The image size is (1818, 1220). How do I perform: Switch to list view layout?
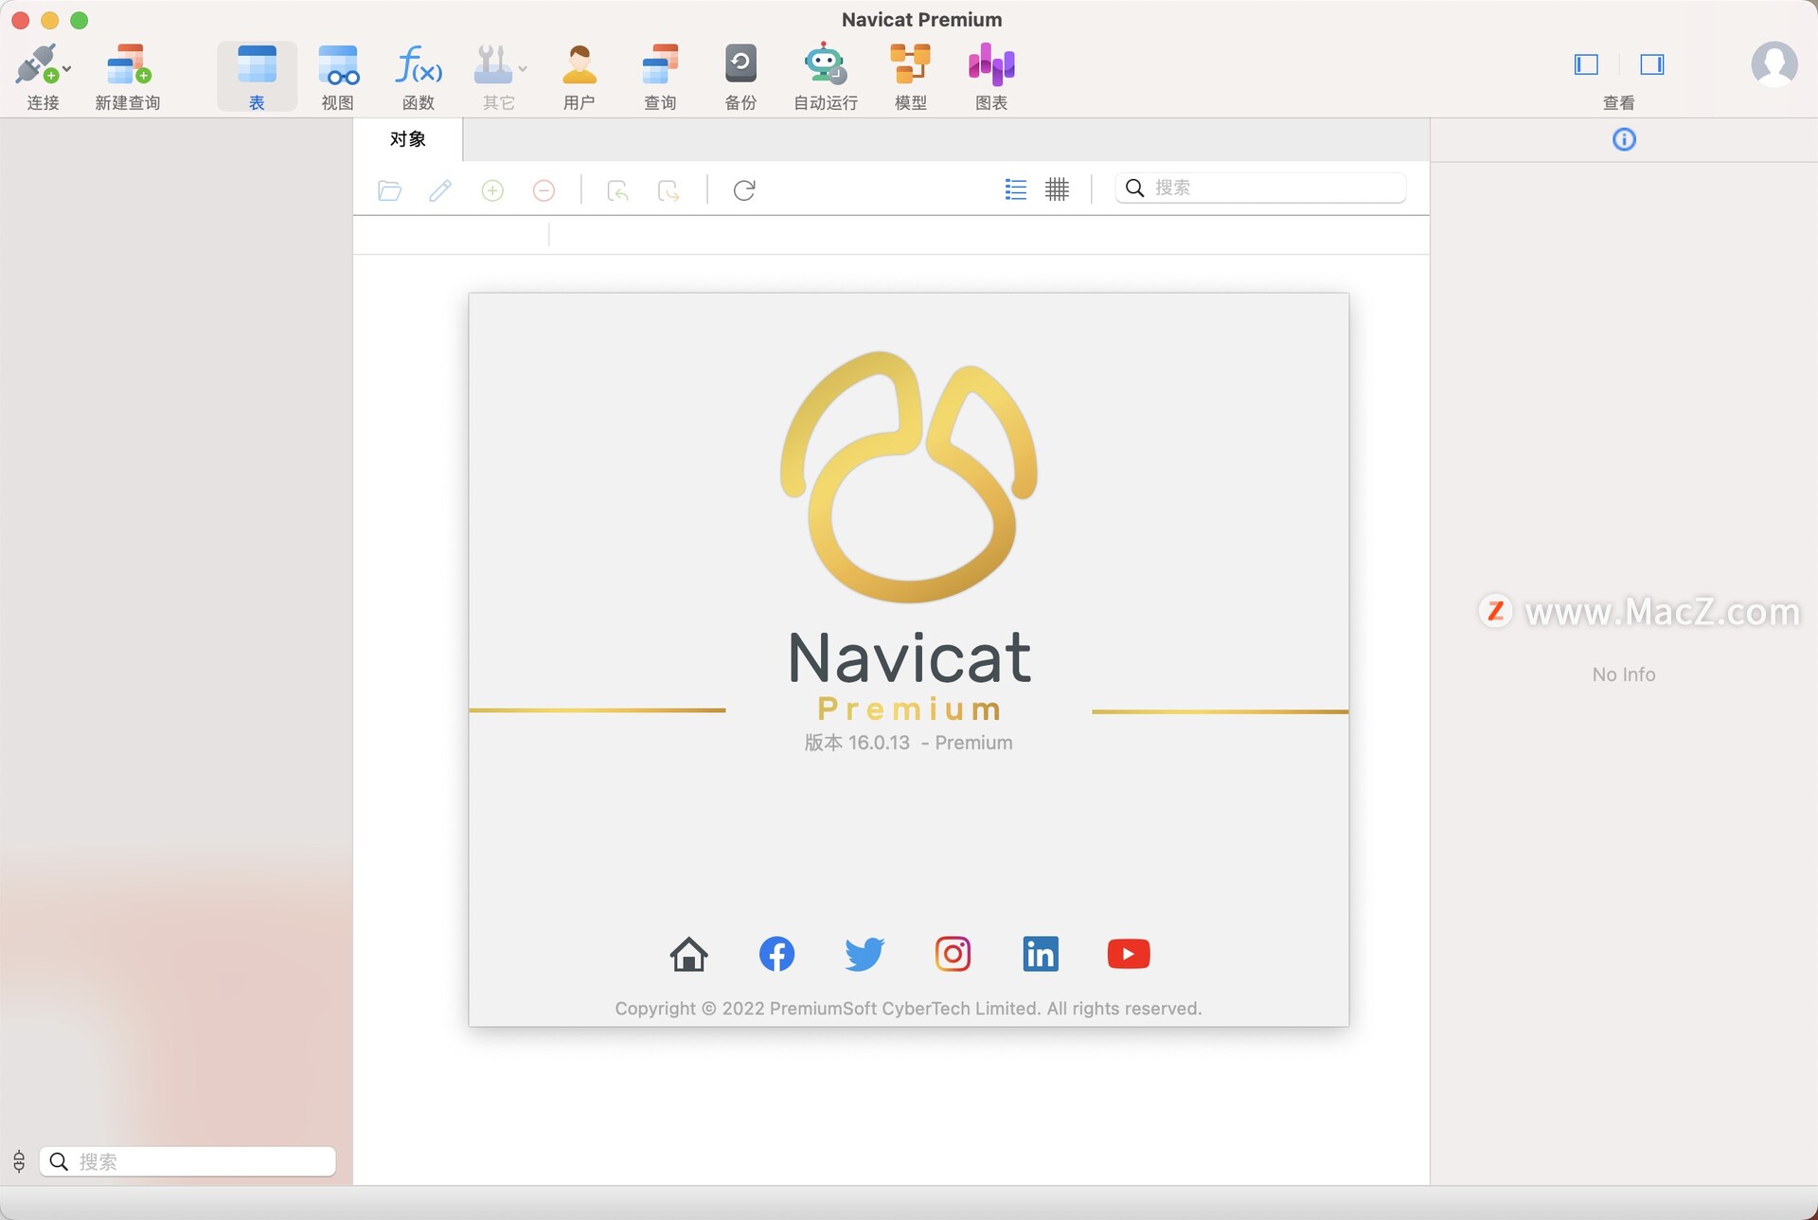click(x=1015, y=189)
